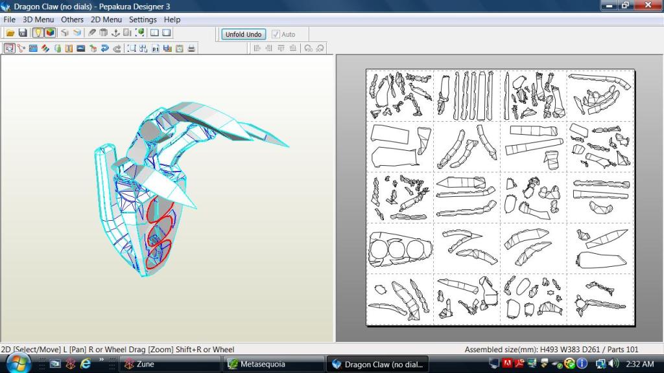Screen dimensions: 664x373
Task: Toggle the colored cube texture icon
Action: click(50, 32)
